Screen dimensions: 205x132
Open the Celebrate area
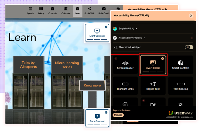[66, 11]
